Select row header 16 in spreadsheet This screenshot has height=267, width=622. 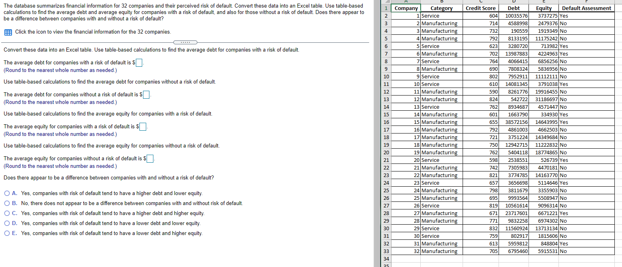coord(386,122)
